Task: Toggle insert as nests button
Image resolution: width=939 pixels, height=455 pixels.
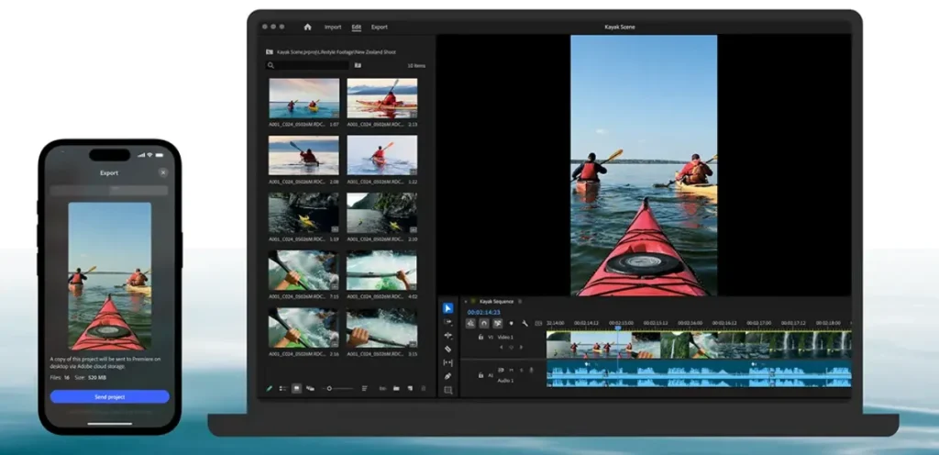Action: pyautogui.click(x=470, y=323)
